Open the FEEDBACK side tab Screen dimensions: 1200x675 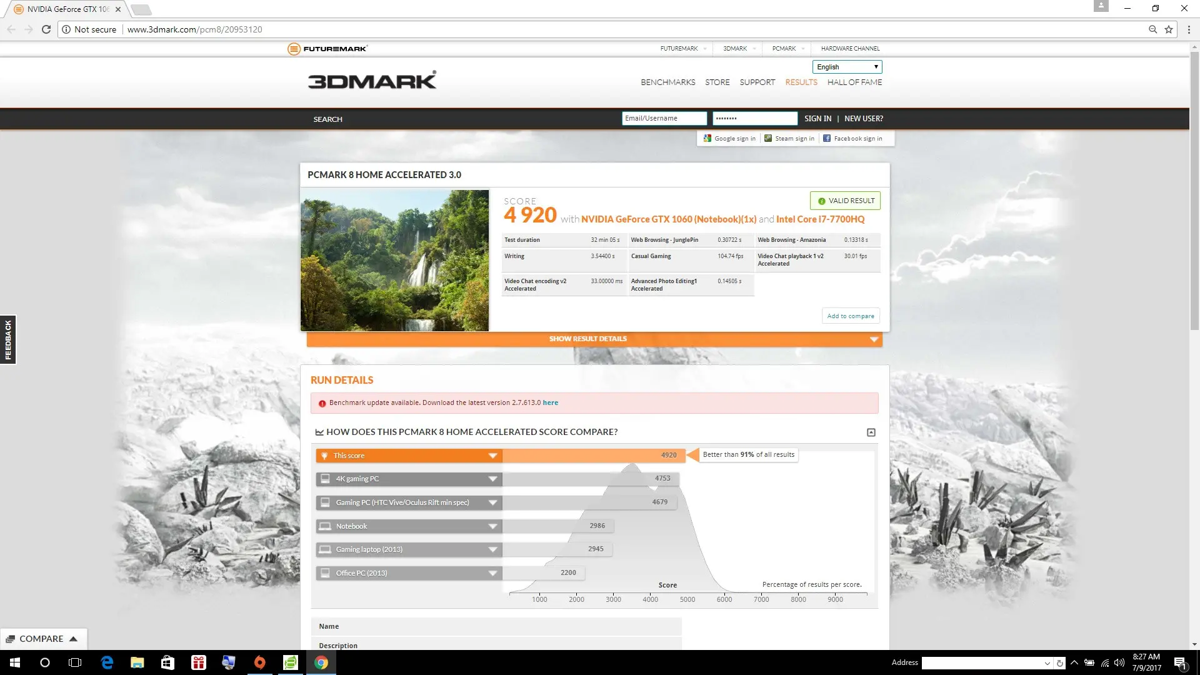click(x=8, y=340)
